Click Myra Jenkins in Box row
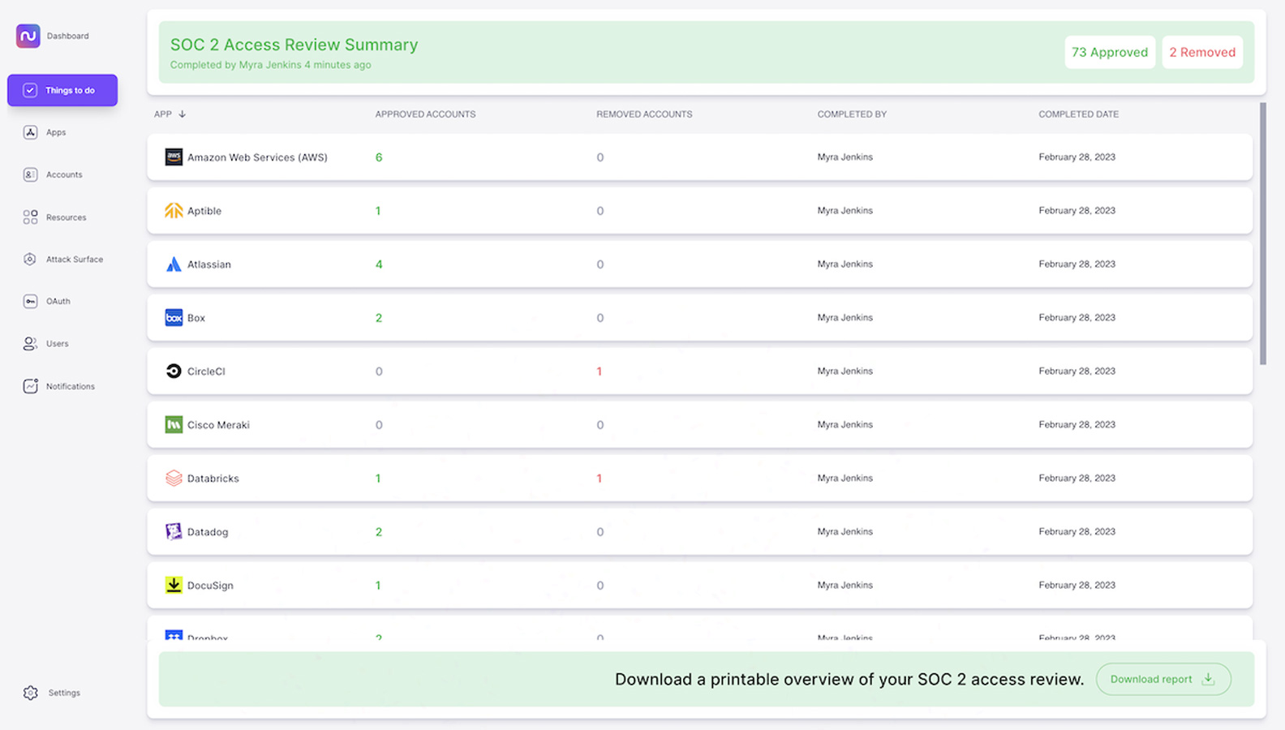 point(845,318)
